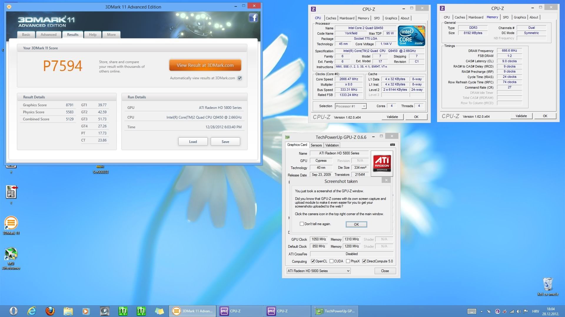
Task: Click OK in CPU-Z memory window
Action: [545, 116]
